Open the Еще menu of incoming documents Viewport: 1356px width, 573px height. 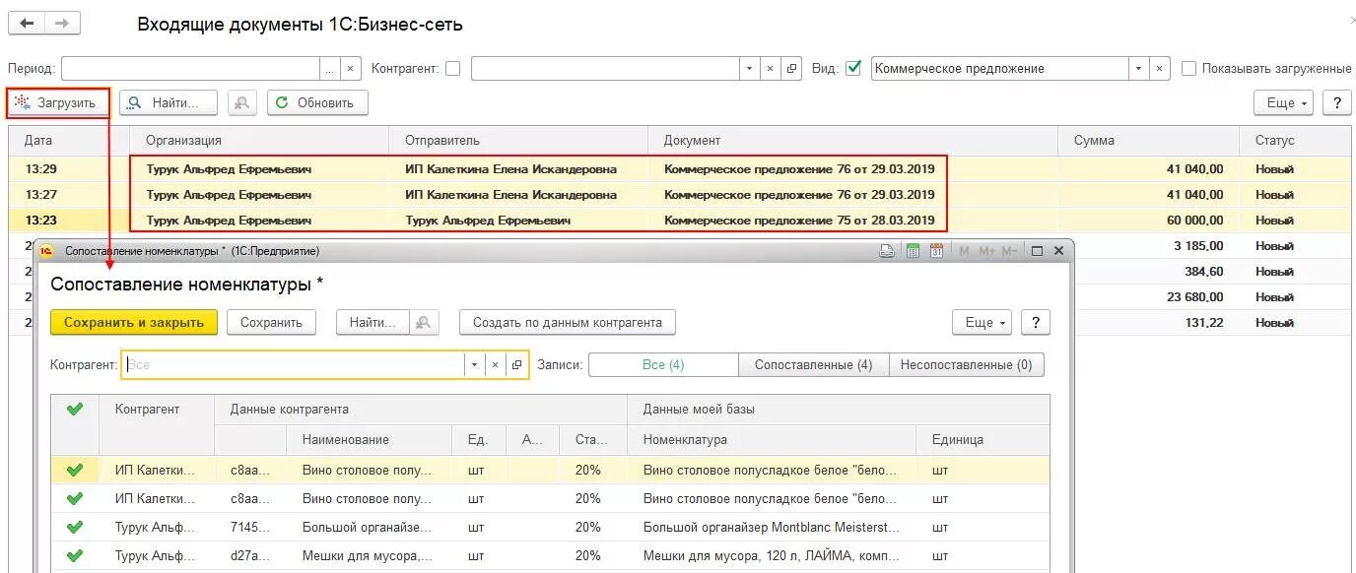tap(1284, 102)
